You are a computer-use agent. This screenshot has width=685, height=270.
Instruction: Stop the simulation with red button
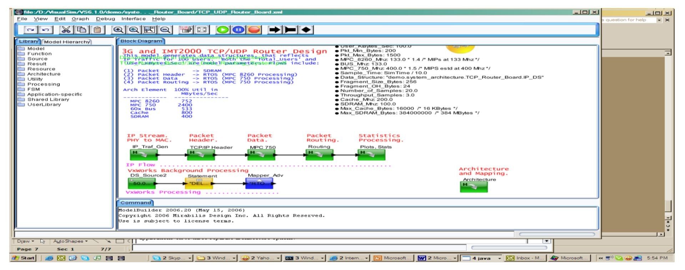[x=254, y=30]
